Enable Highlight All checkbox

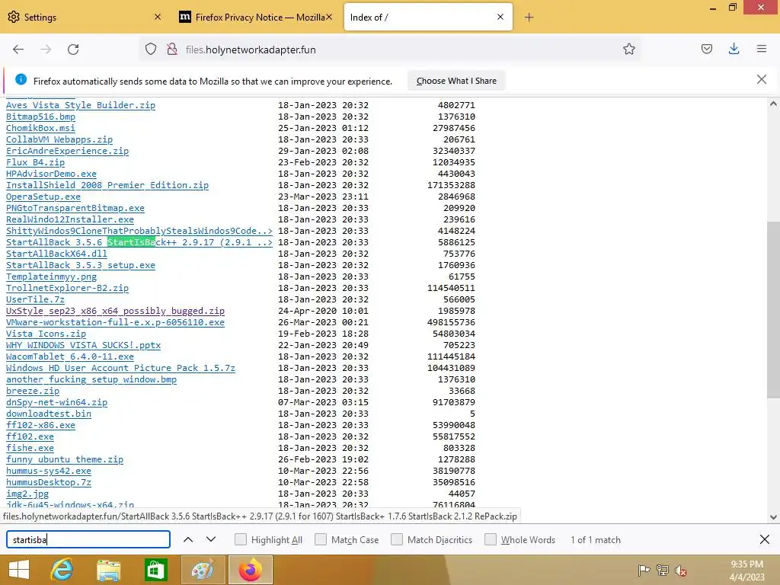240,540
